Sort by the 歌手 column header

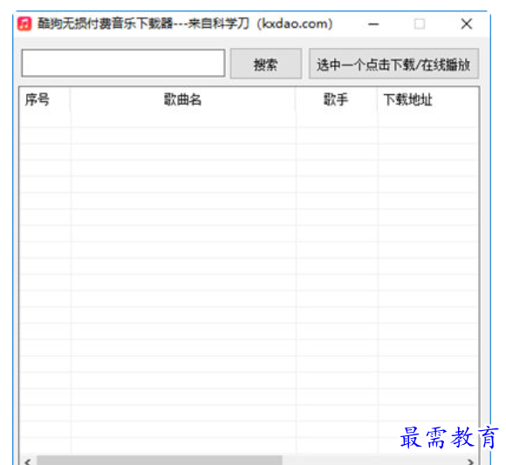coord(336,99)
